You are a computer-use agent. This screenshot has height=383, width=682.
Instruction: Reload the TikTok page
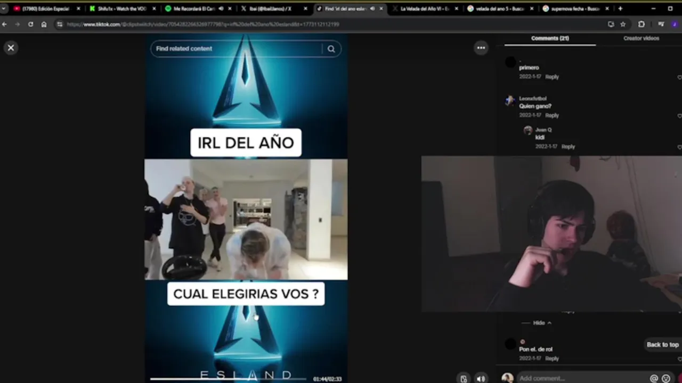point(30,24)
